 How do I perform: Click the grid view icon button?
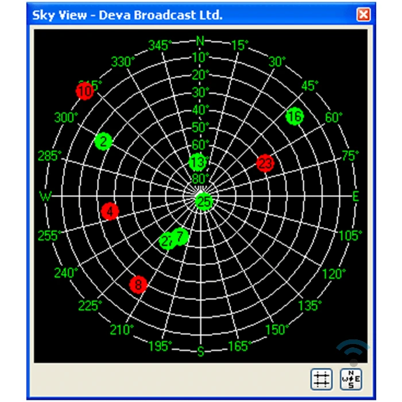[x=321, y=379]
